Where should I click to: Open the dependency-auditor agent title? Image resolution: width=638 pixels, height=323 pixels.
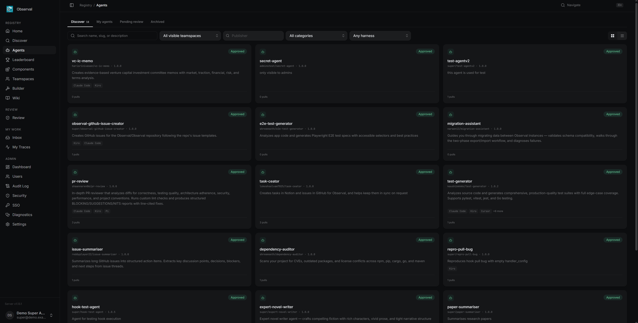(277, 249)
